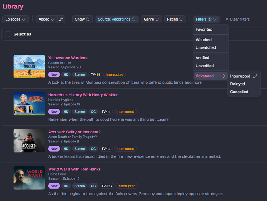Viewport: 267px width, 201px height.
Task: Expand the Advanced submenu arrow
Action: coord(224,76)
